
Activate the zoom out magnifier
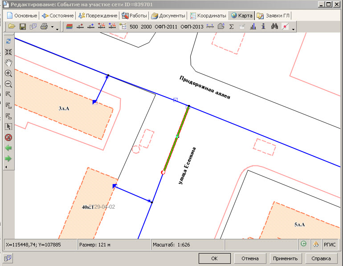point(8,84)
